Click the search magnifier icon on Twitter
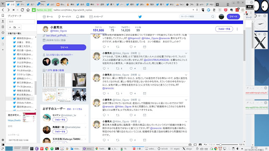The image size is (269, 151). (x=213, y=17)
